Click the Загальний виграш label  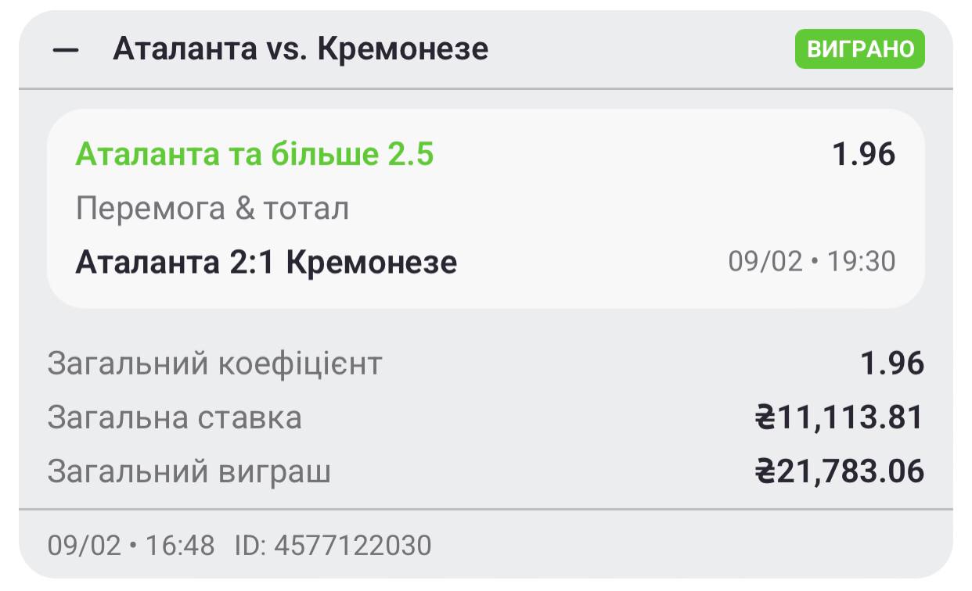click(x=189, y=471)
